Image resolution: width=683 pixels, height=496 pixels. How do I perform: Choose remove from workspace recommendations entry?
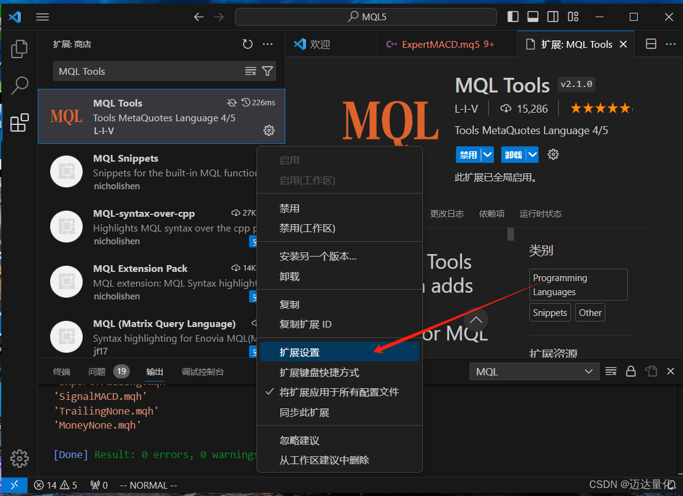click(339, 460)
